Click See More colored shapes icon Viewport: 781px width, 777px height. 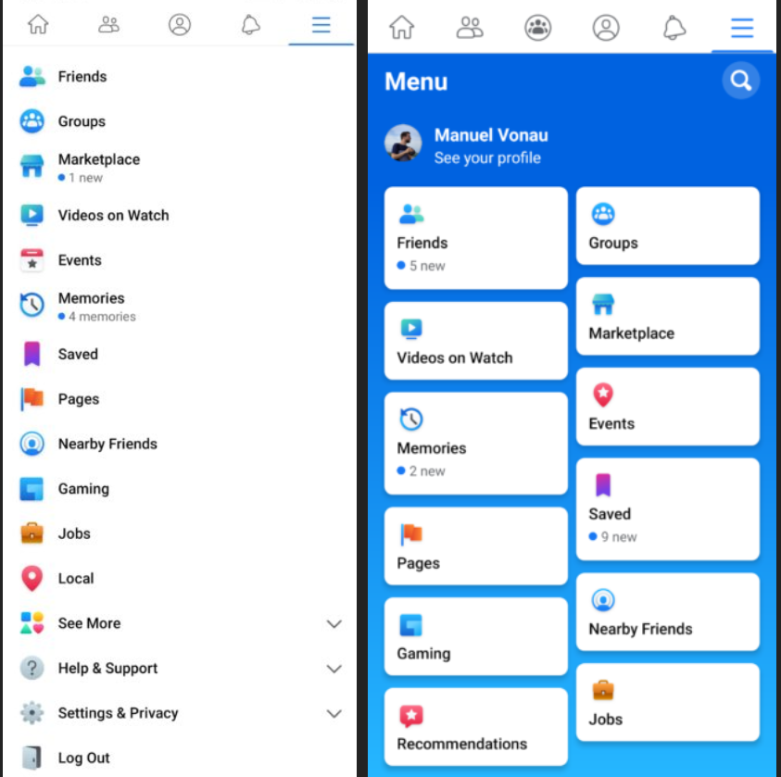pos(31,622)
